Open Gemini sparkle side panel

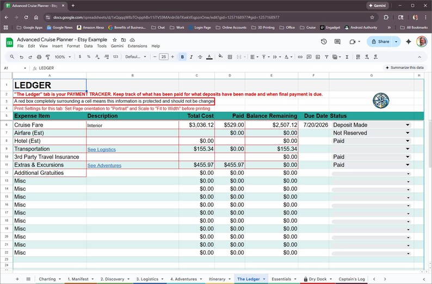409,41
